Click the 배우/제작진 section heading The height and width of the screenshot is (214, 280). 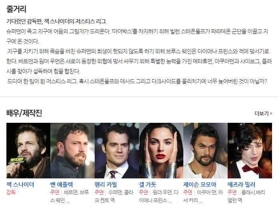click(x=24, y=113)
